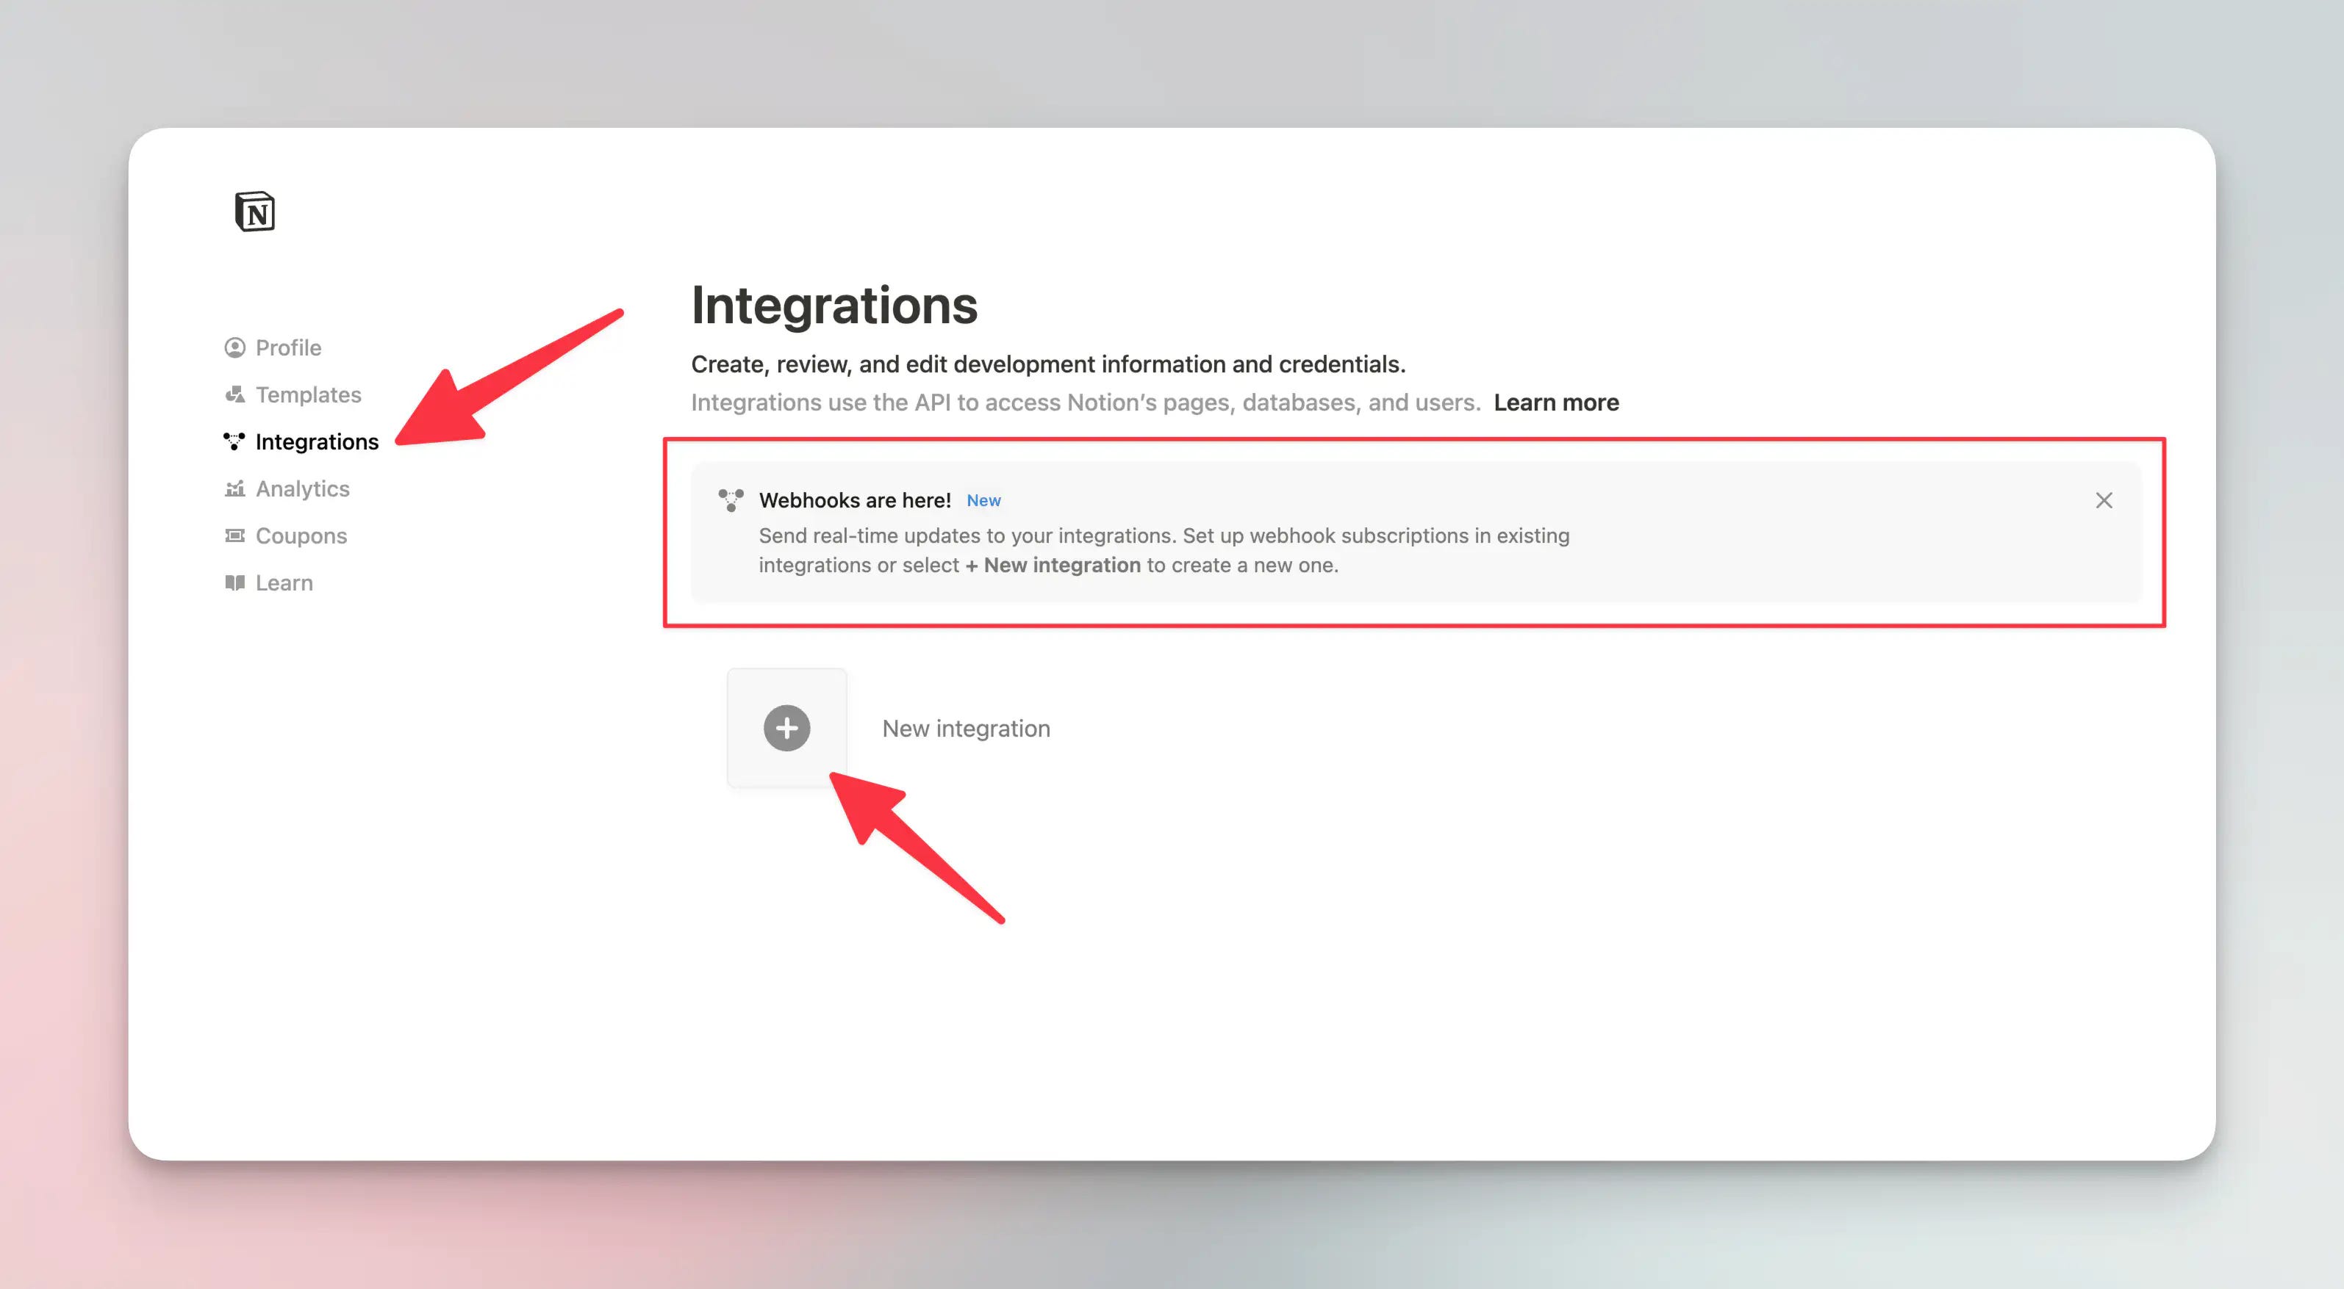Click the Analytics chart icon in sidebar

click(x=234, y=489)
